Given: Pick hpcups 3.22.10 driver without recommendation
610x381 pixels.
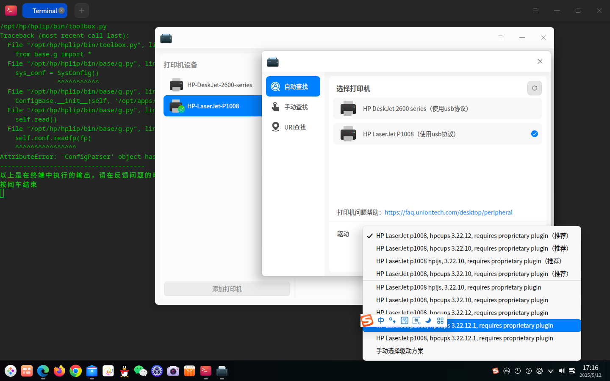Looking at the screenshot, I should tap(472, 300).
